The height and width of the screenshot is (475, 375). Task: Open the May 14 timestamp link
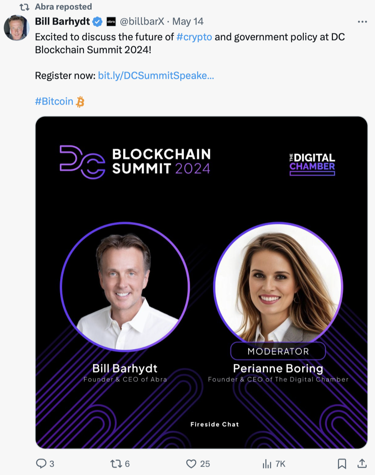coord(188,22)
